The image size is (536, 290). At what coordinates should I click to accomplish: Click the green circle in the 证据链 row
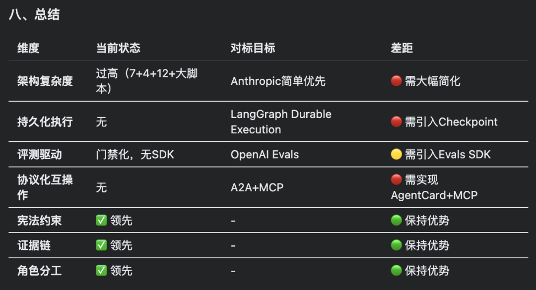tap(396, 245)
